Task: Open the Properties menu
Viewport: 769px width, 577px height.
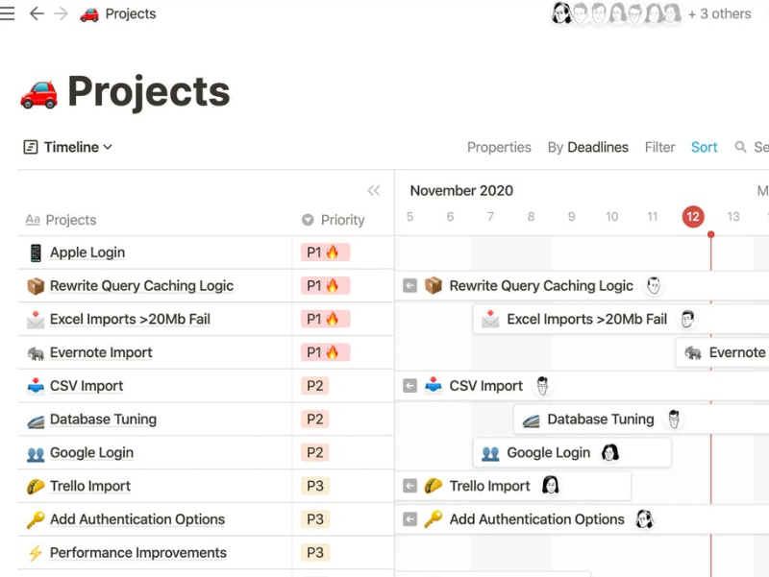Action: click(x=499, y=147)
